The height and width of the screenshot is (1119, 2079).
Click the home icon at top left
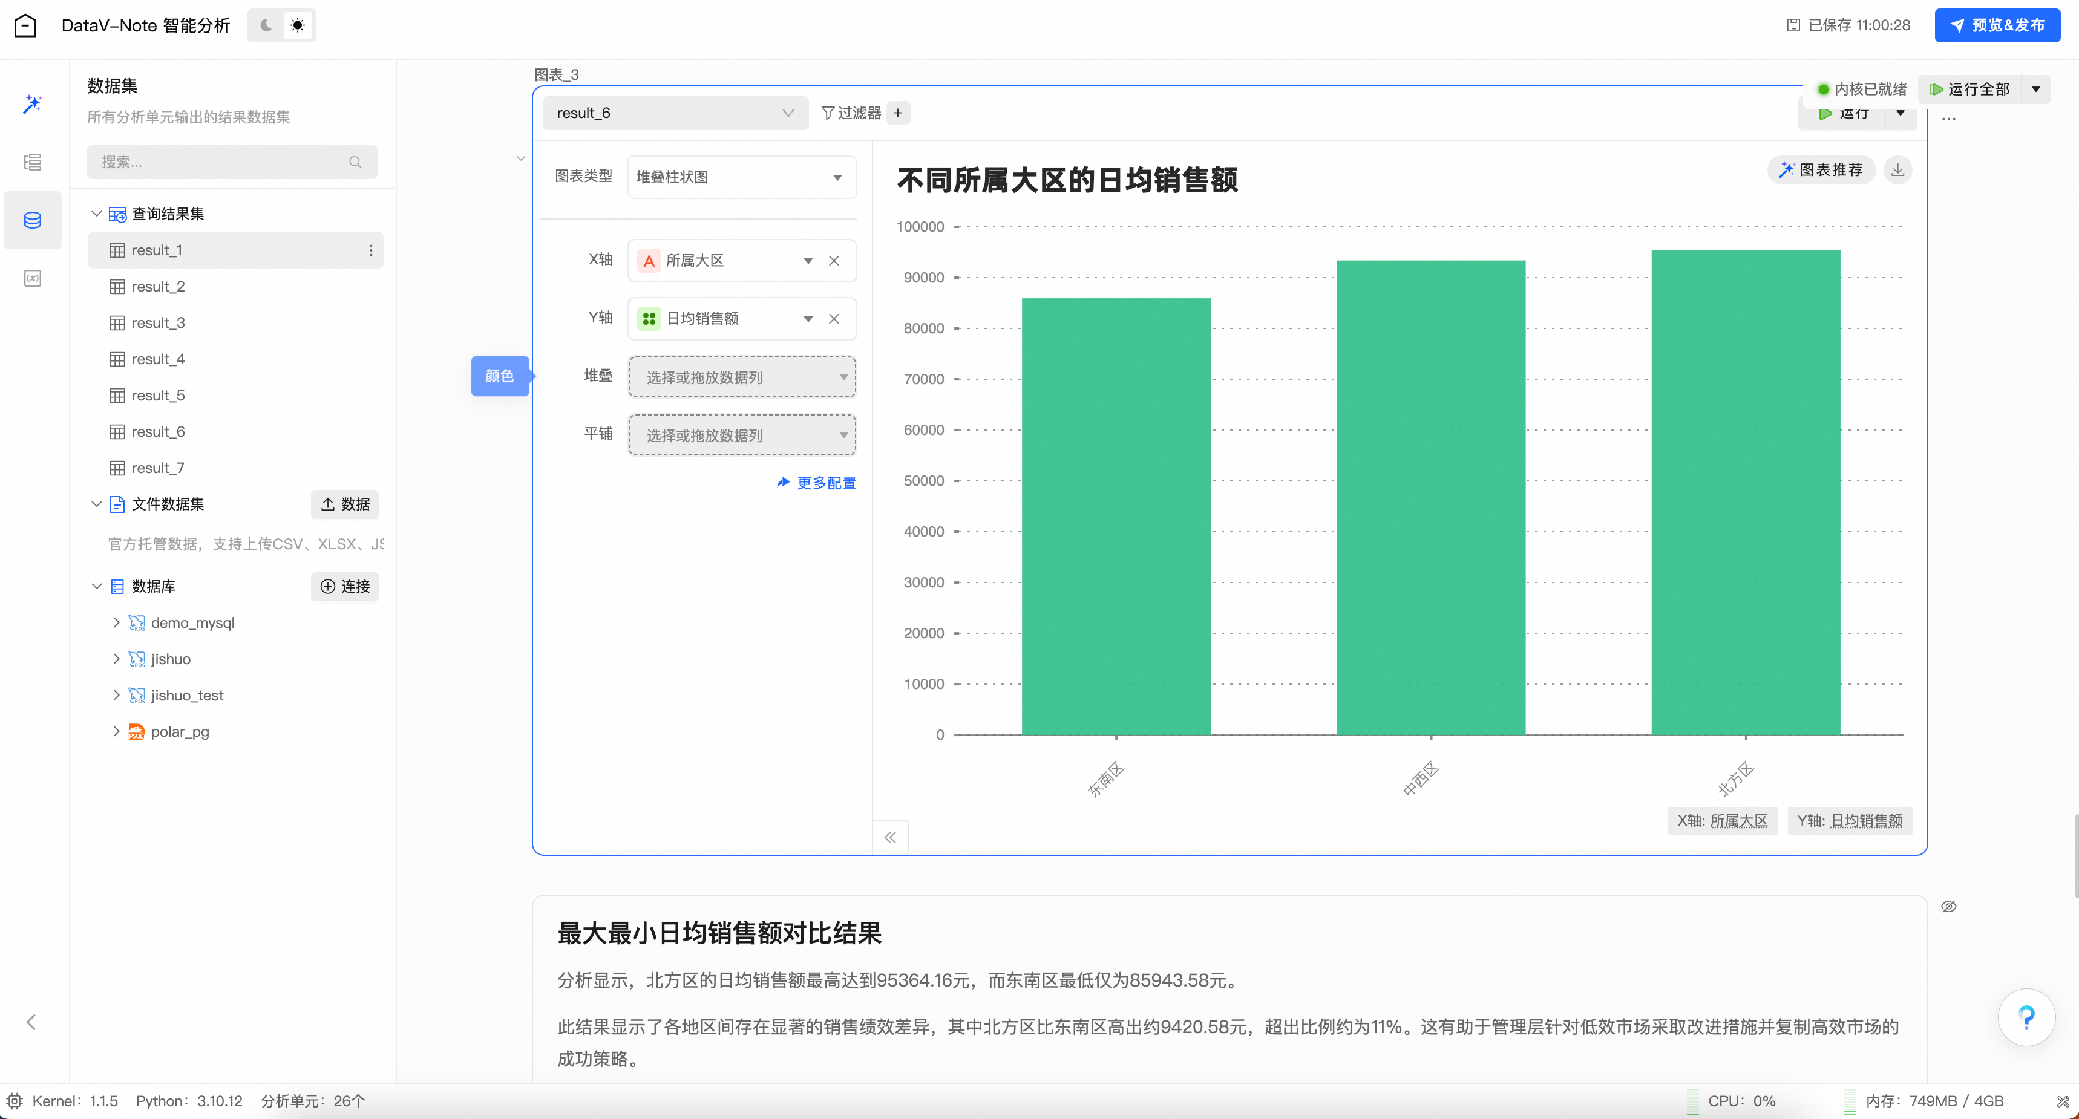[26, 26]
